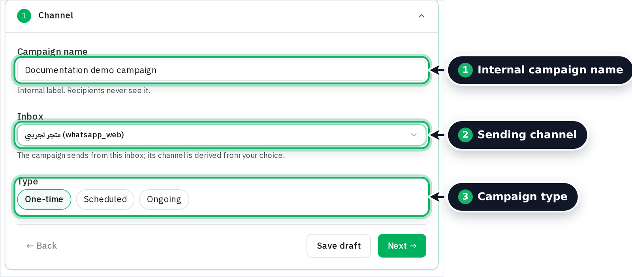Open the Inbox dropdown selector

click(x=222, y=135)
